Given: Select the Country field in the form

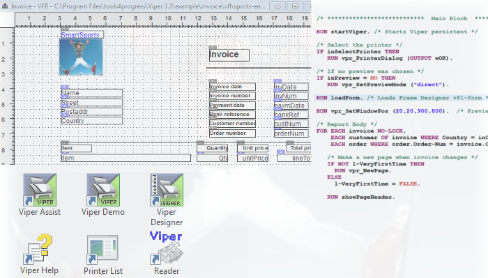Looking at the screenshot, I should (x=91, y=120).
